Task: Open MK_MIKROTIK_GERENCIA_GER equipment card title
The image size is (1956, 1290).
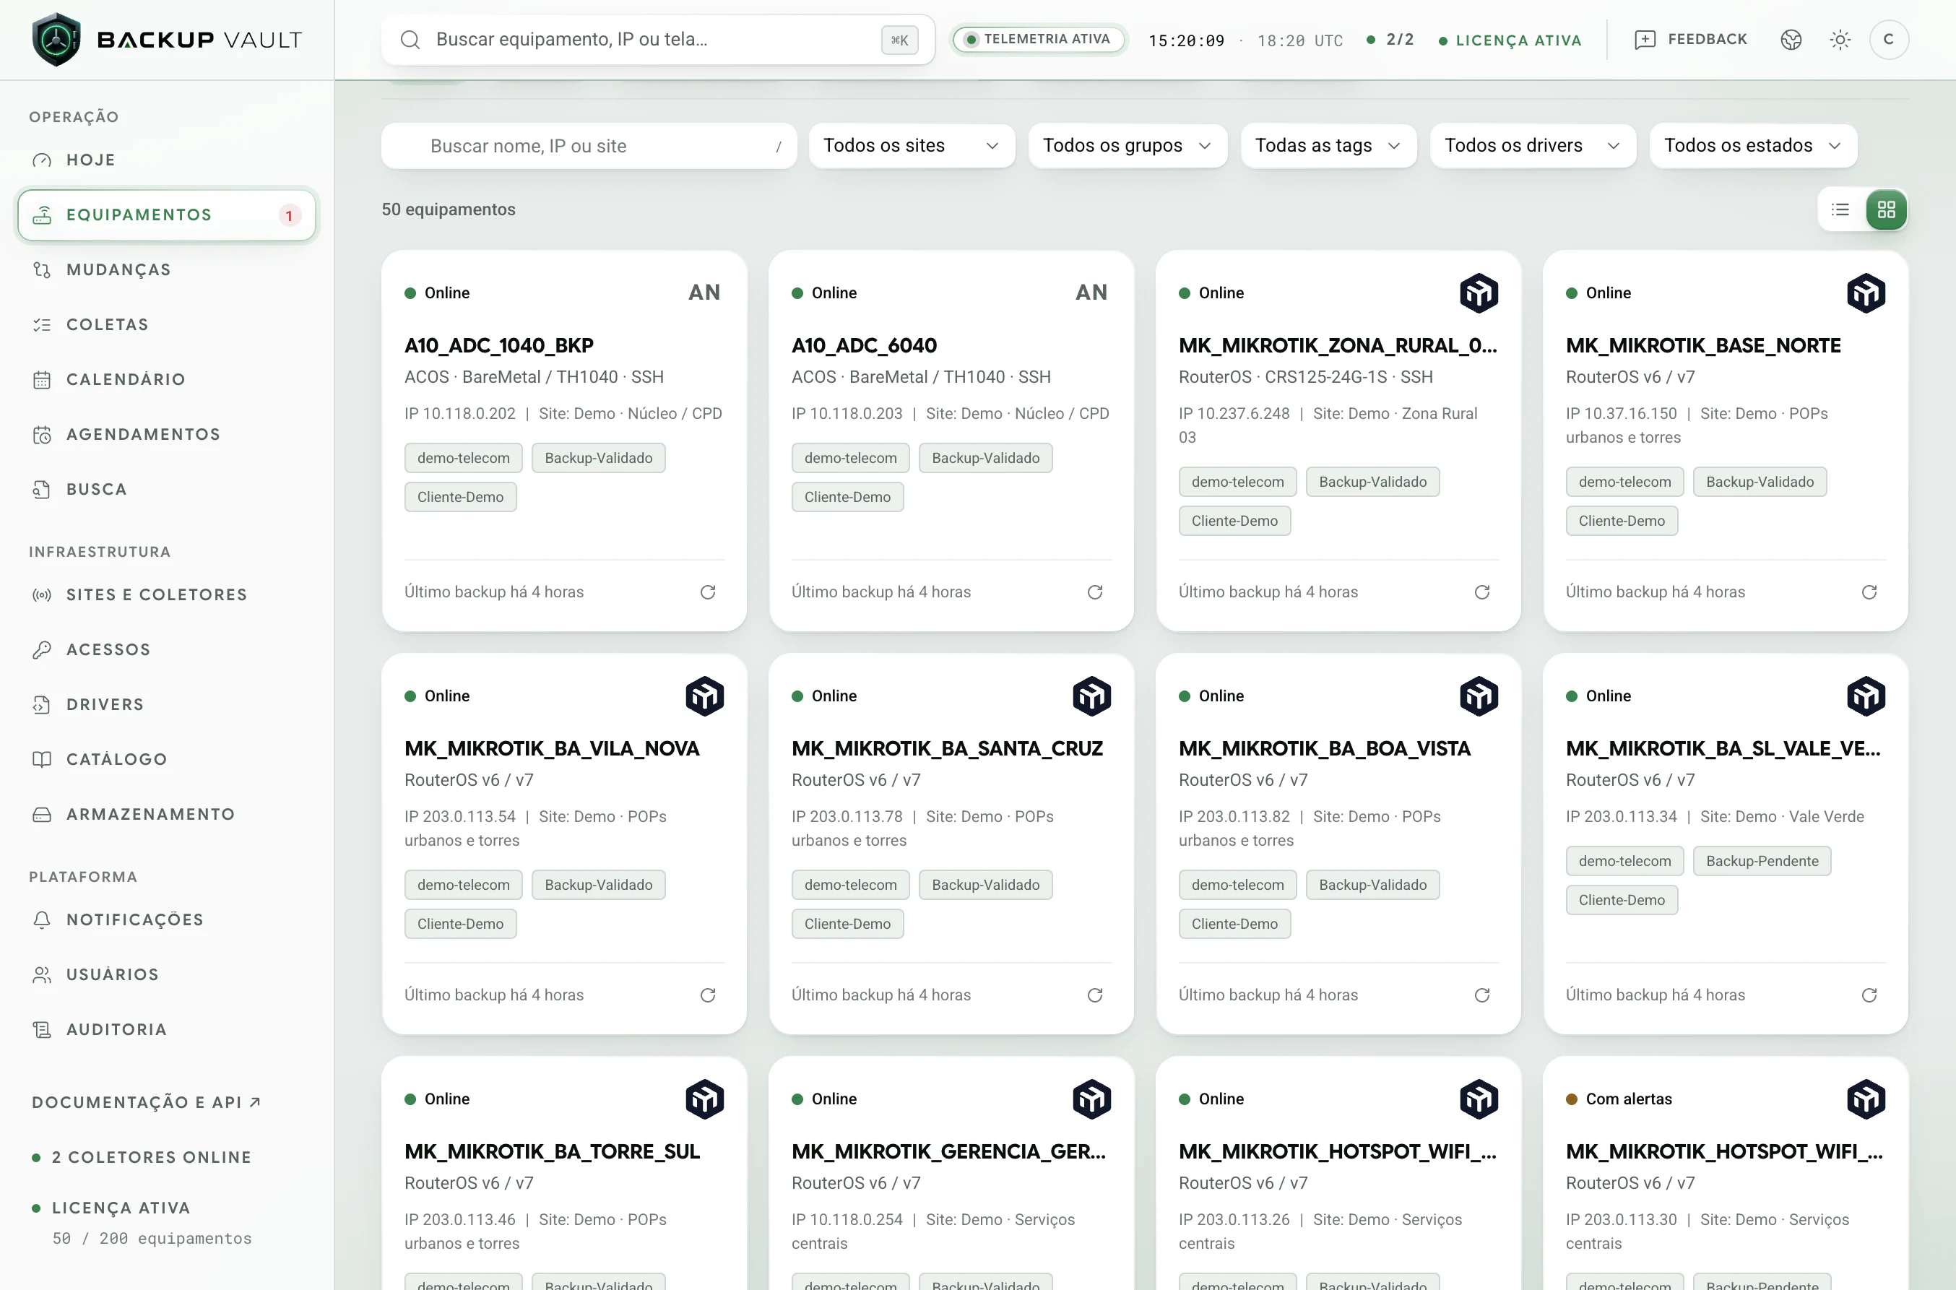Action: pyautogui.click(x=948, y=1152)
